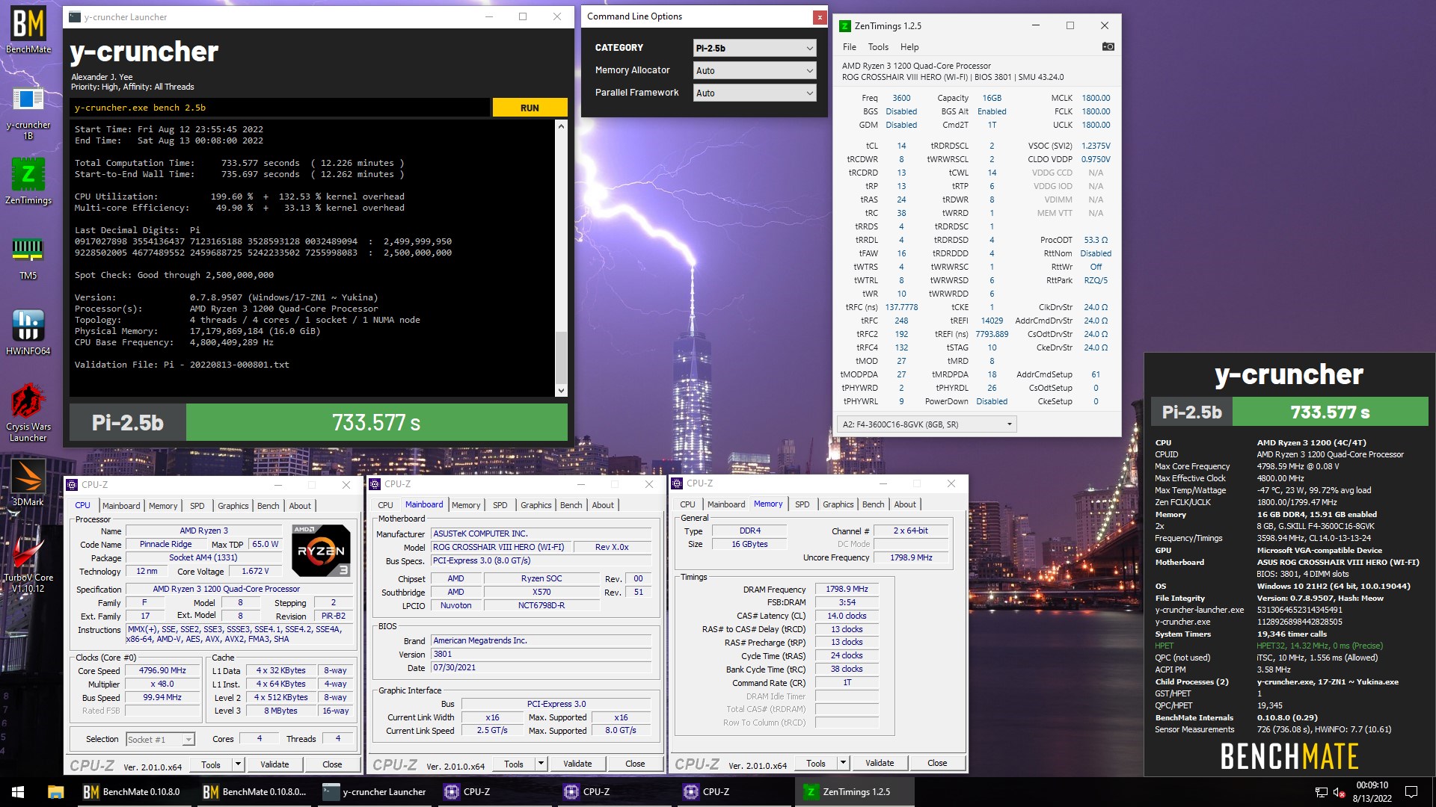The image size is (1436, 807).
Task: Expand Tools arrow in Memory CPU-Z window
Action: click(843, 763)
